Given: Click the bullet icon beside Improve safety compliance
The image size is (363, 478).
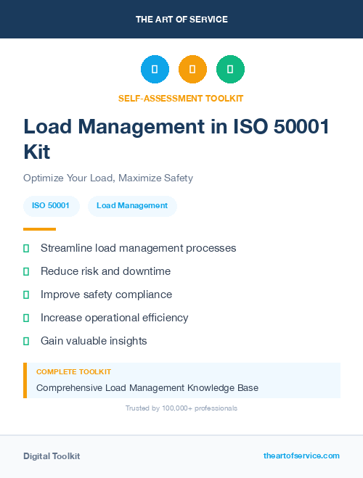Looking at the screenshot, I should point(26,294).
